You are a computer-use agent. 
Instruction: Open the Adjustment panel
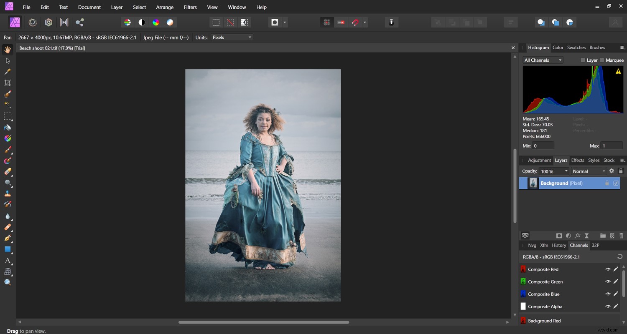click(x=539, y=160)
